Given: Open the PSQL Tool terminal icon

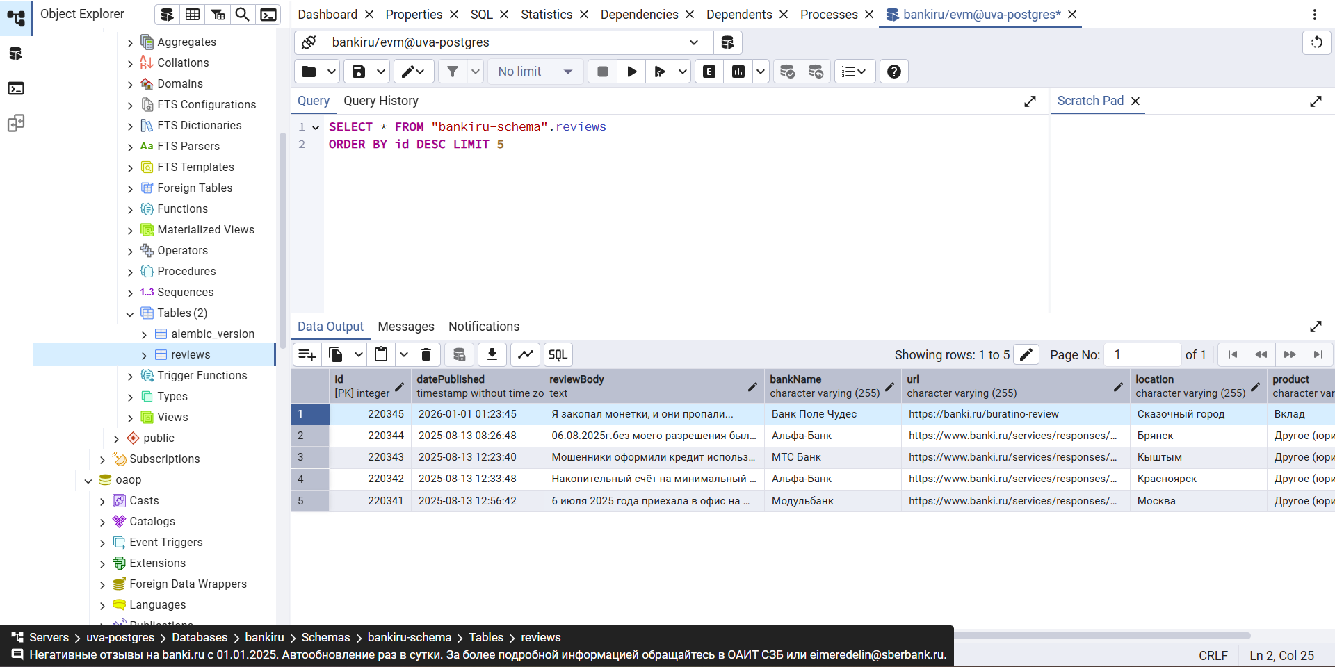Looking at the screenshot, I should click(268, 15).
